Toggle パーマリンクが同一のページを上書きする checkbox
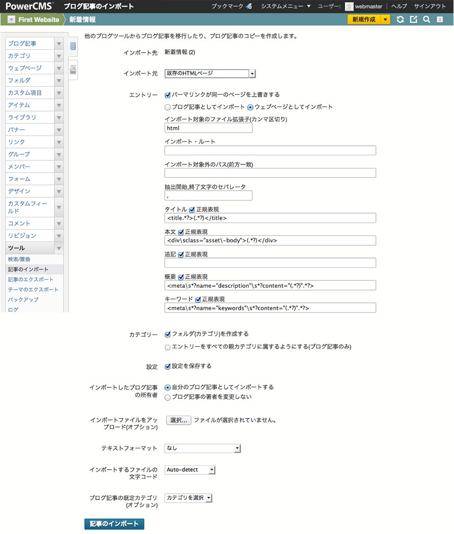The height and width of the screenshot is (534, 454). pyautogui.click(x=168, y=95)
